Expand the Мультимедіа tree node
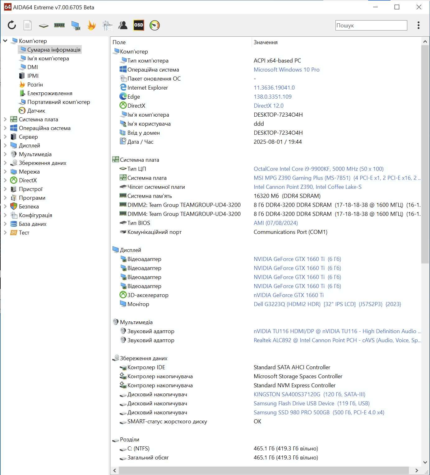 pos(5,154)
